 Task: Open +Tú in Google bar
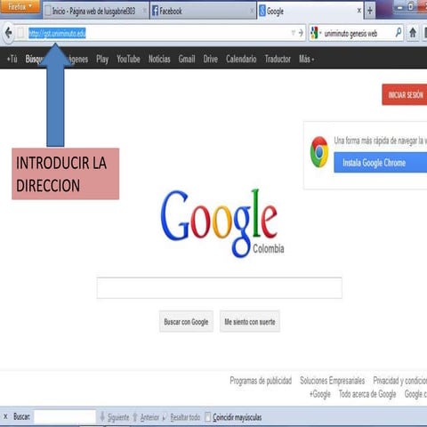pyautogui.click(x=12, y=59)
